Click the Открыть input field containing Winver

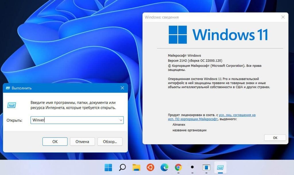point(77,120)
